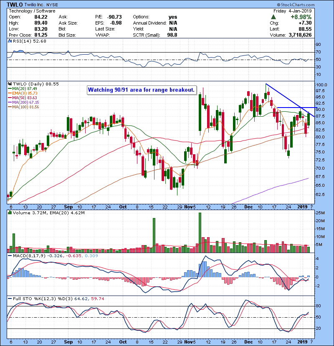Click the Technology / Software sector label
Image resolution: width=334 pixels, height=346 pixels.
32,11
